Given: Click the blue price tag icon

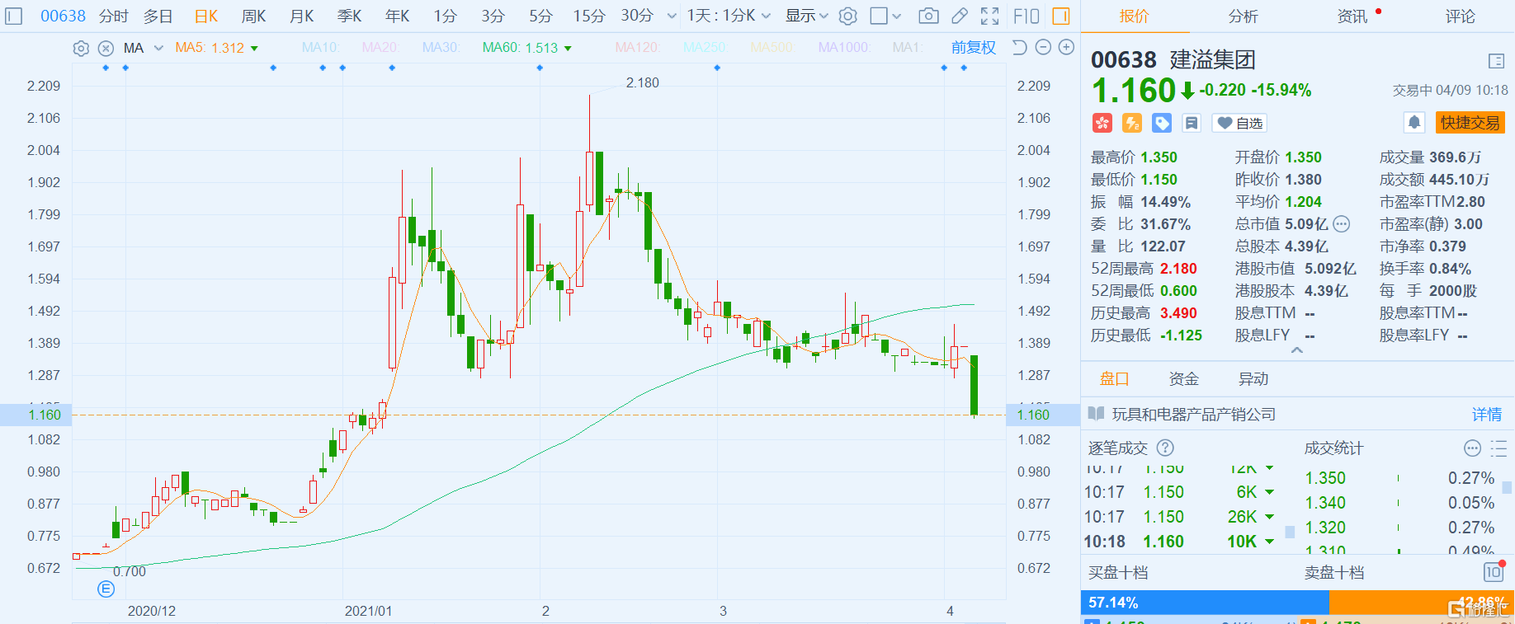Looking at the screenshot, I should tap(1162, 123).
